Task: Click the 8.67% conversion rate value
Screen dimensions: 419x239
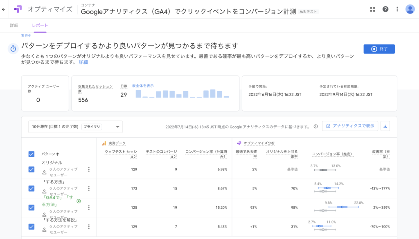Action: [x=222, y=189]
